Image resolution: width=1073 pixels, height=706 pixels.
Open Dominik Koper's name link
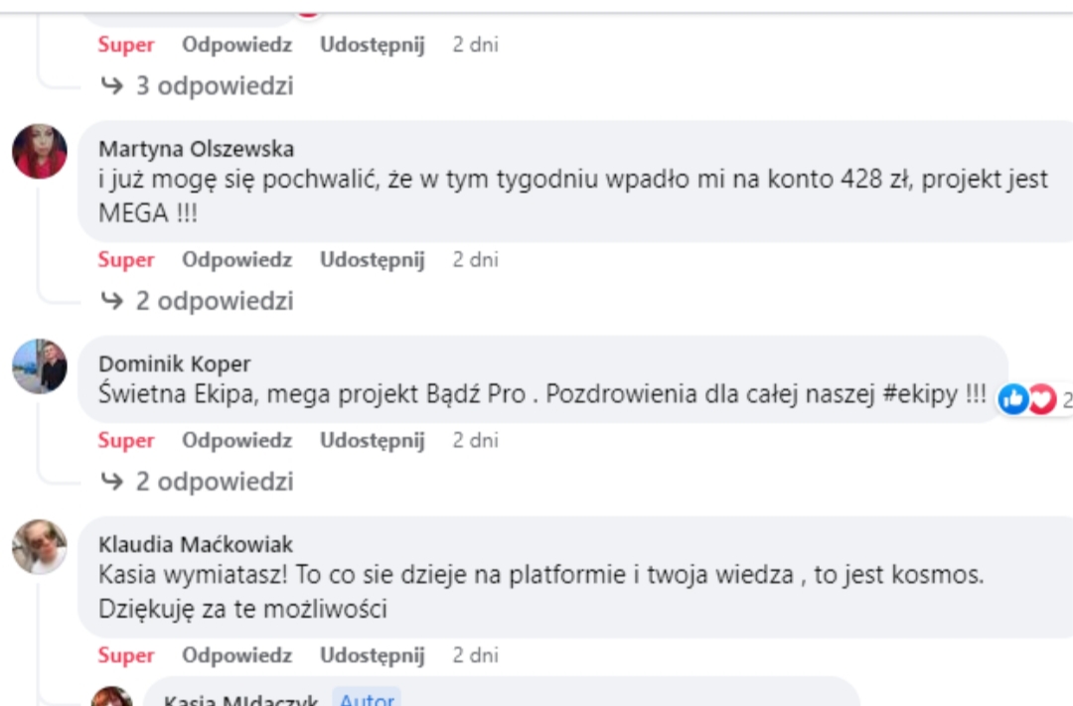point(175,363)
